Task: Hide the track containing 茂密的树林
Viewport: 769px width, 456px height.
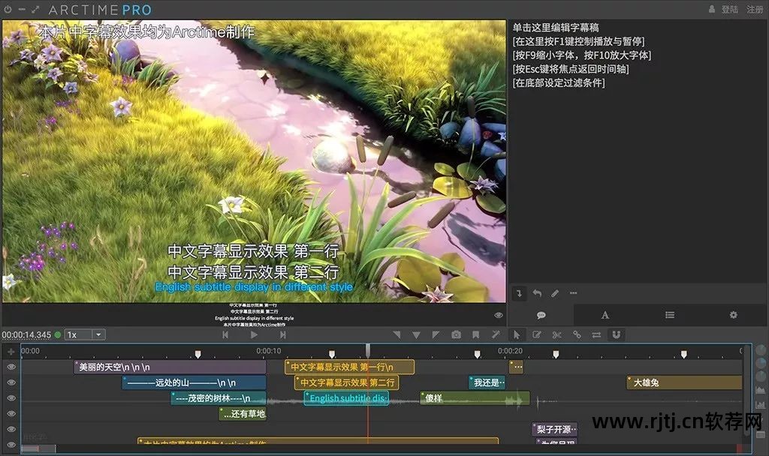Action: point(11,398)
